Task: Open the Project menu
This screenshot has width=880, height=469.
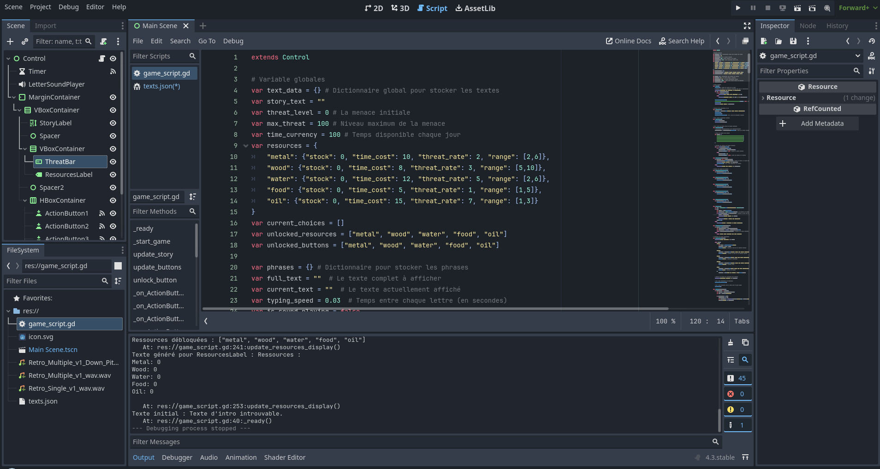Action: pos(41,7)
